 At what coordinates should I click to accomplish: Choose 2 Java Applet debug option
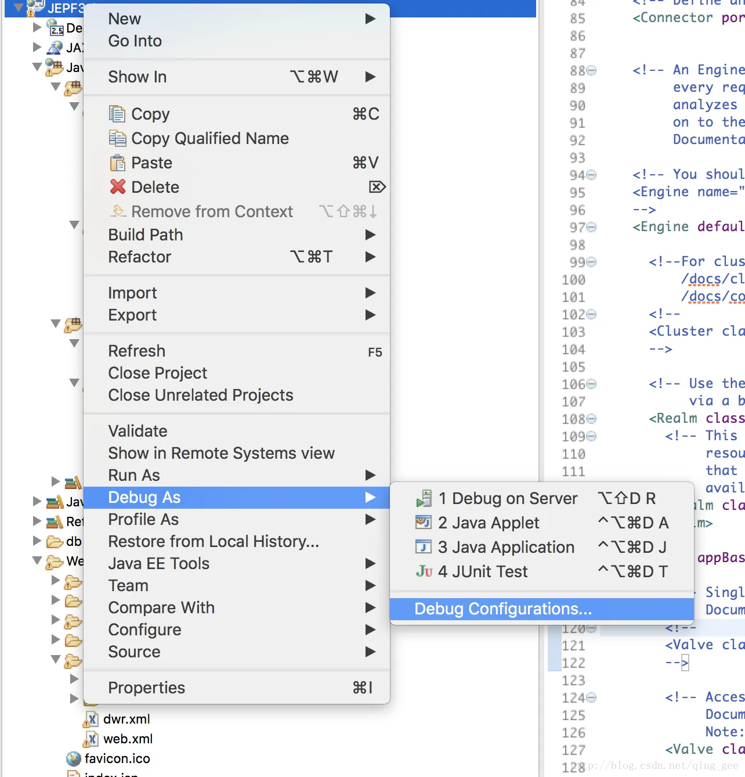542,523
